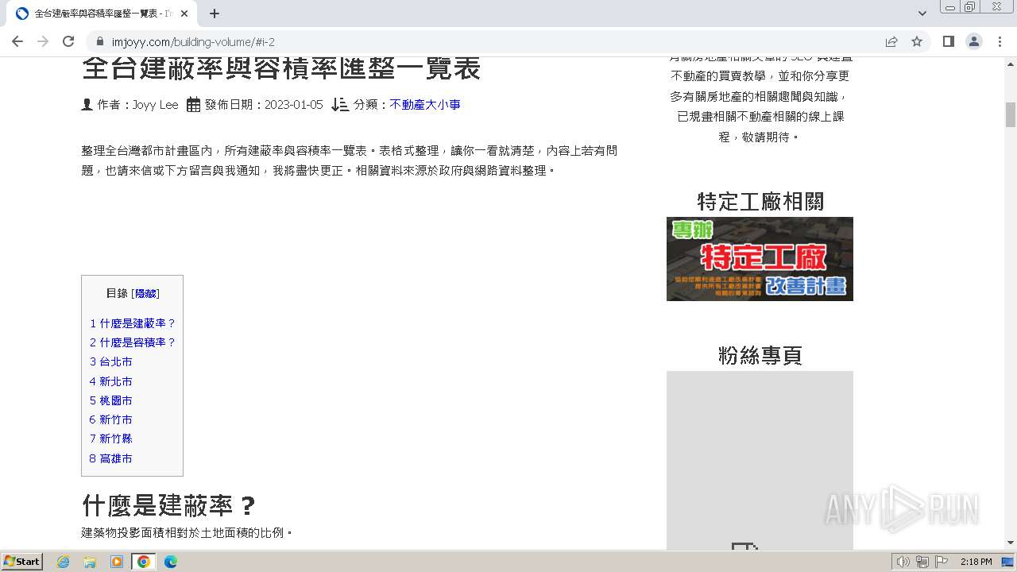Open the Windows Start menu

21,561
